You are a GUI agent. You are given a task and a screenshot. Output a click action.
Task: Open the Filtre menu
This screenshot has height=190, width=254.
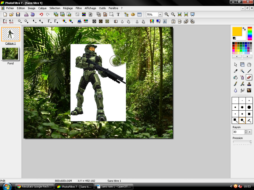click(79, 8)
